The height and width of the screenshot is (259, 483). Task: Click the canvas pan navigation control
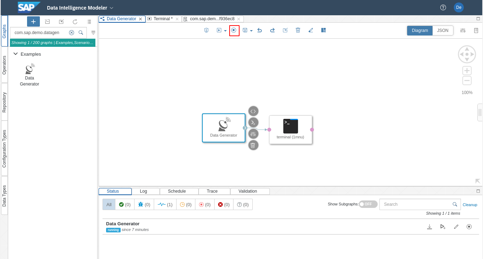pyautogui.click(x=467, y=54)
